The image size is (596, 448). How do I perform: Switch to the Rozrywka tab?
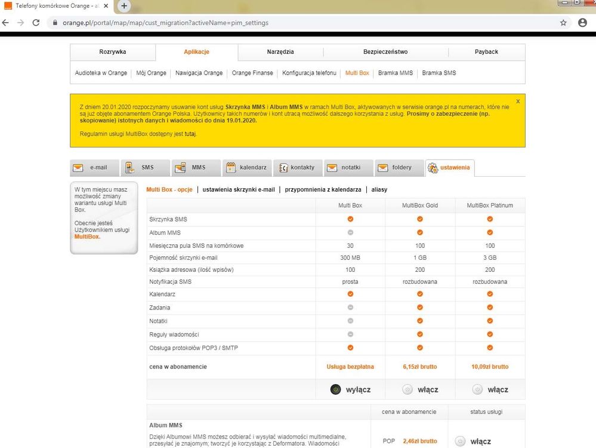[112, 52]
